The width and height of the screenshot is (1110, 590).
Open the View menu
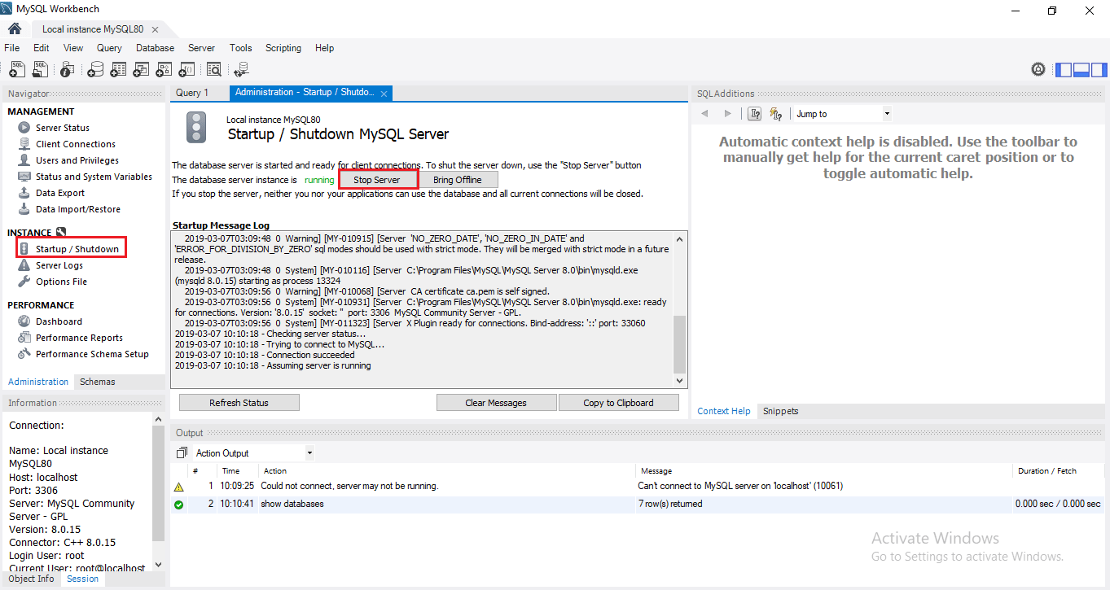pos(73,48)
